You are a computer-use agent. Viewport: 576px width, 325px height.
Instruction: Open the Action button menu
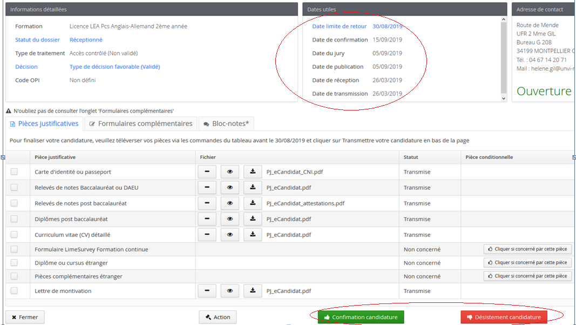pos(218,317)
